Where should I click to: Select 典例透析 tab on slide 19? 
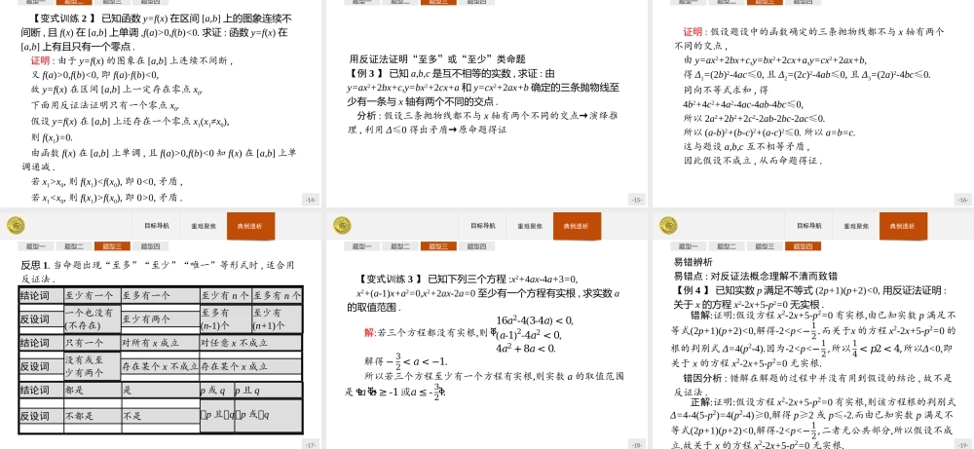click(x=904, y=226)
